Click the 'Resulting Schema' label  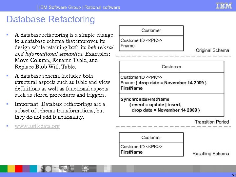tap(210, 154)
